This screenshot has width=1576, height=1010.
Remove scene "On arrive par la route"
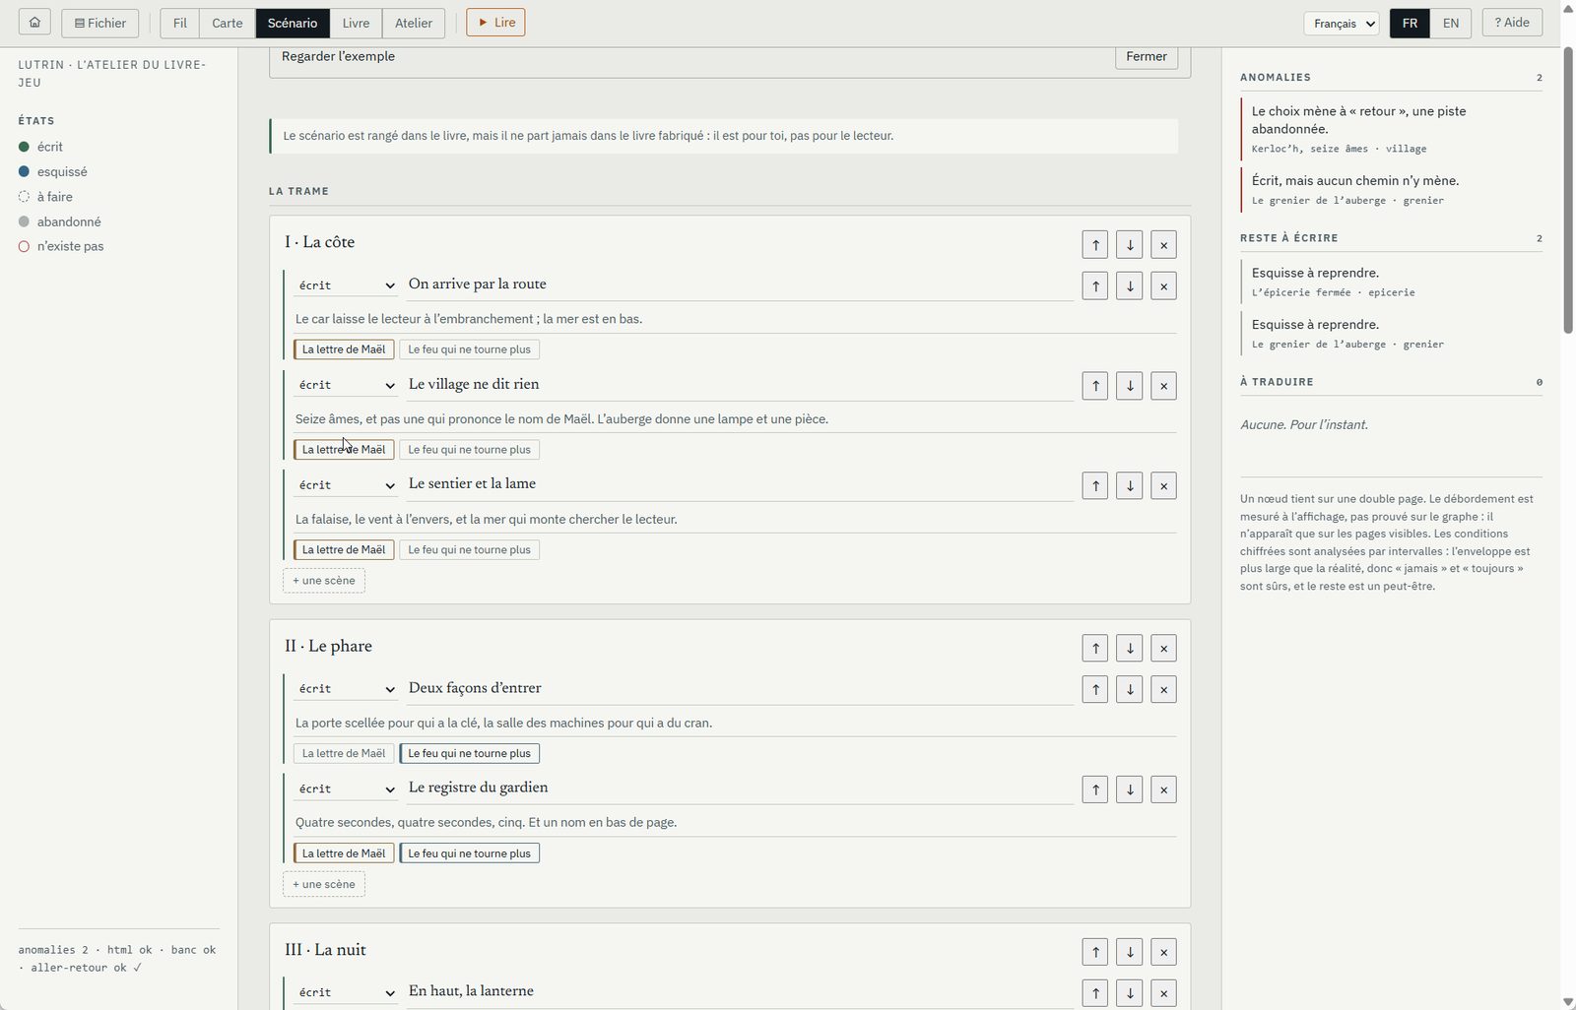pos(1163,286)
